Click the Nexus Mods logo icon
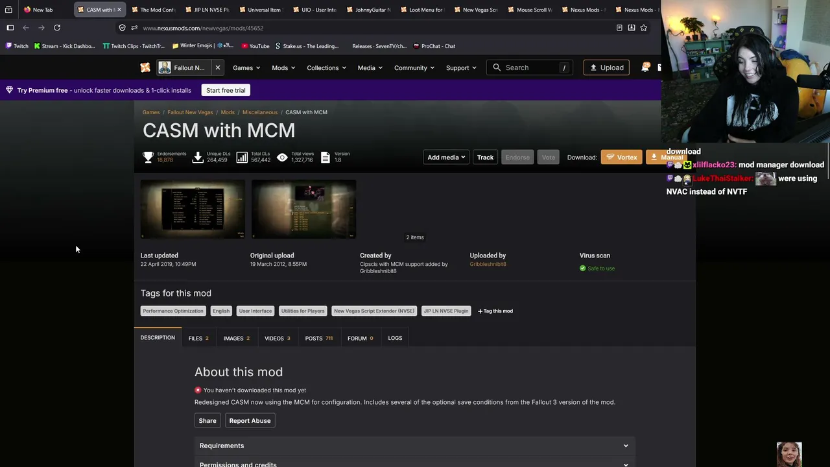830x467 pixels. (145, 67)
